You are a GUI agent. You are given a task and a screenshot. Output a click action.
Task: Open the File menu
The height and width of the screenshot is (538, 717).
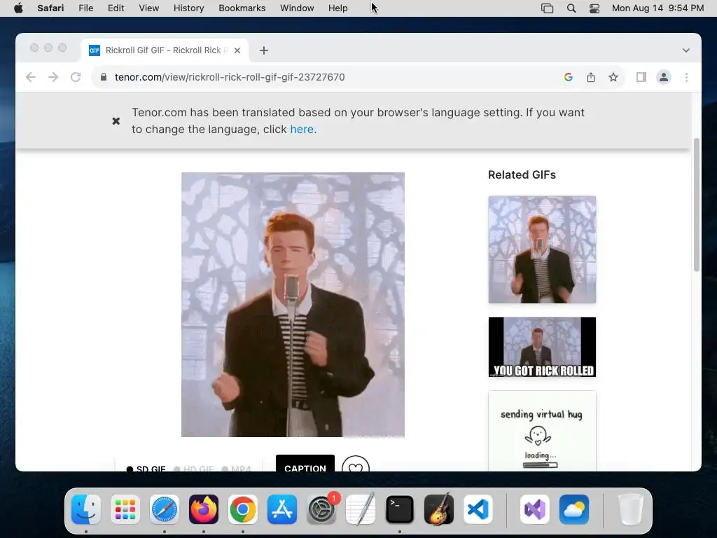(x=85, y=8)
